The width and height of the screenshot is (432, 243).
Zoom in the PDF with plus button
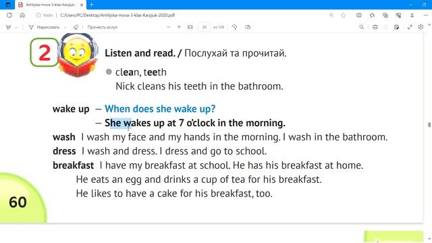pos(179,27)
